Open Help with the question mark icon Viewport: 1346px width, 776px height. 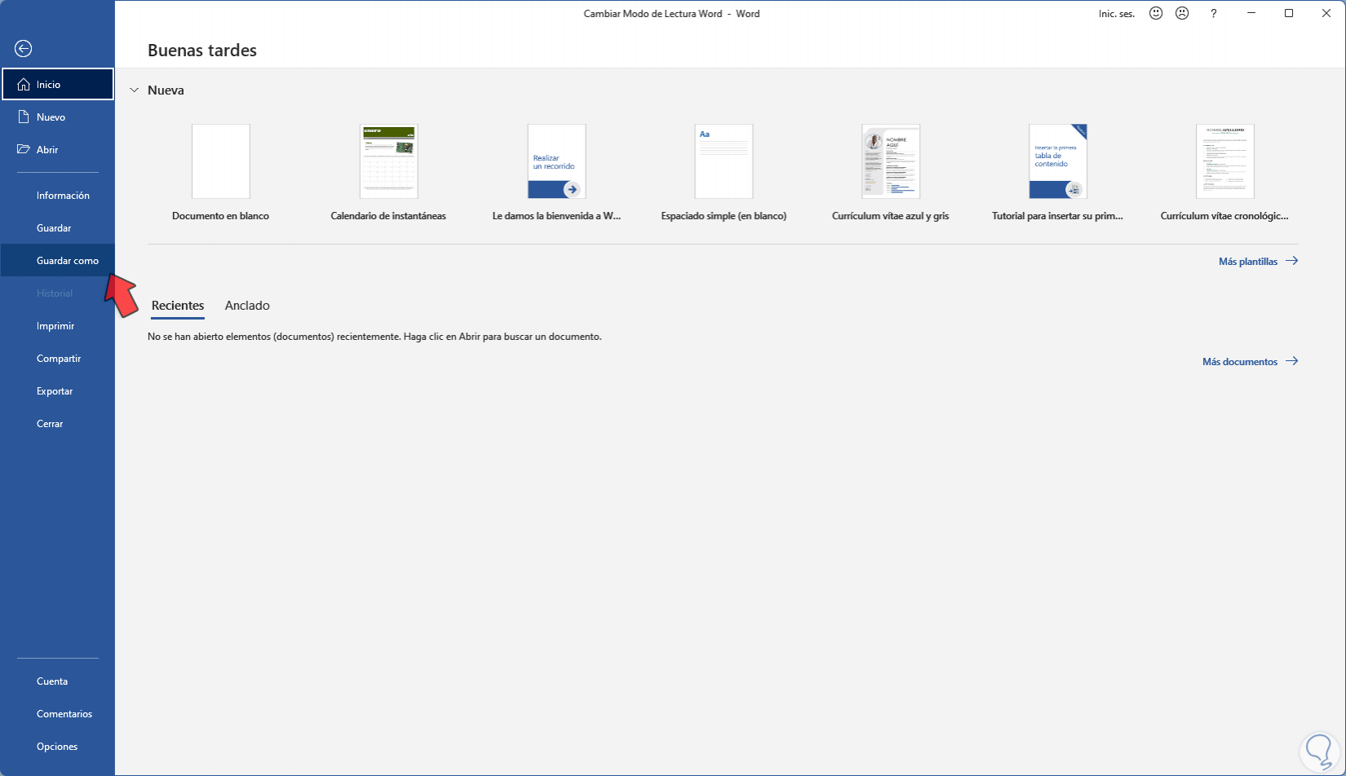1214,13
